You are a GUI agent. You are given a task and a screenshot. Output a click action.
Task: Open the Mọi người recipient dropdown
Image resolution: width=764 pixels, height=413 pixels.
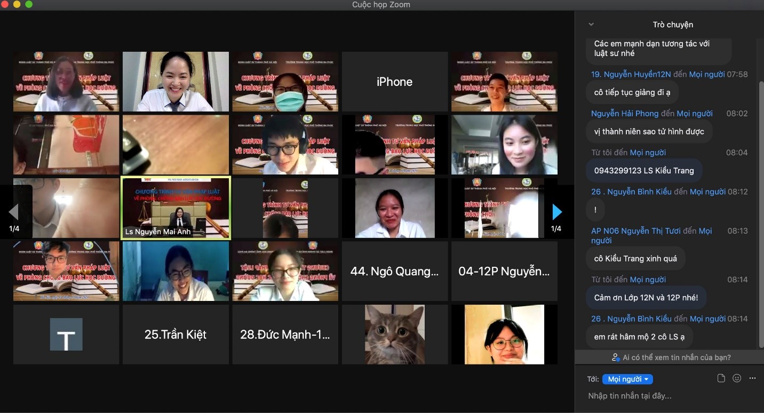(627, 379)
